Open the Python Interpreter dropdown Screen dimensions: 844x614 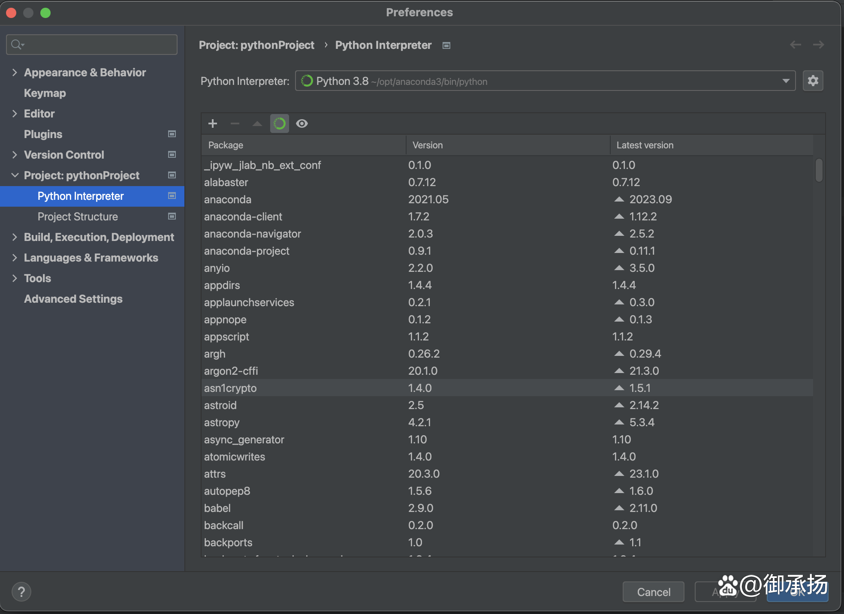(546, 81)
